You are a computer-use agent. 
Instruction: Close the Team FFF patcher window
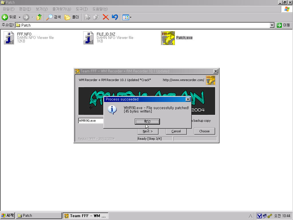tap(216, 71)
